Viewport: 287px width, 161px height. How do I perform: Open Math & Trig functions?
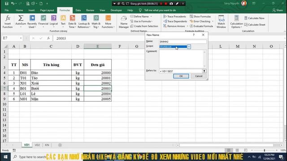coord(96,22)
